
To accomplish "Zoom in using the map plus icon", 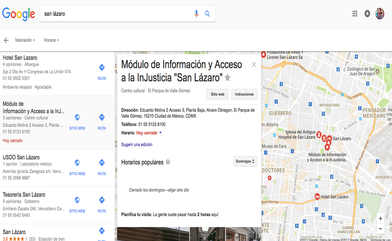I will tap(380, 218).
